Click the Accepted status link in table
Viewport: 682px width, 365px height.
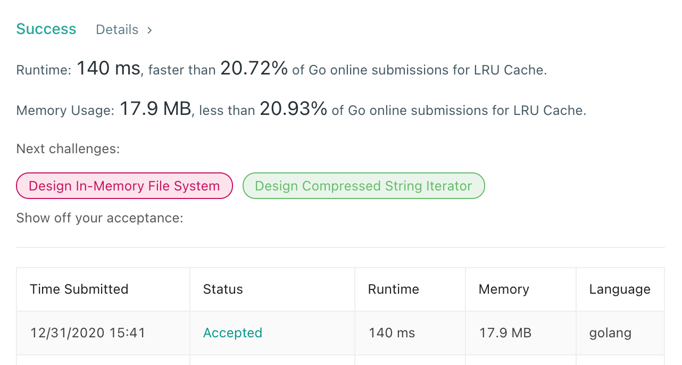pyautogui.click(x=232, y=333)
